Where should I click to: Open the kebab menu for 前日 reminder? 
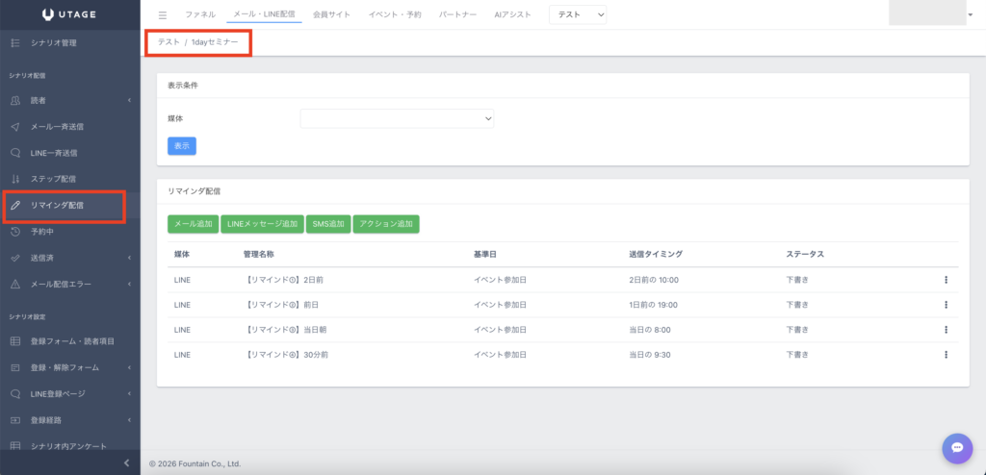pos(946,305)
